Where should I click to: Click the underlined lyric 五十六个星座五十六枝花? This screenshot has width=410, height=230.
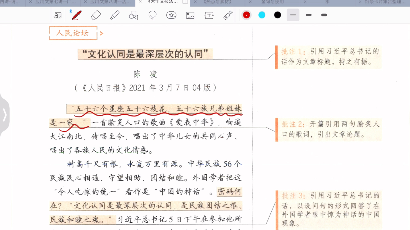coord(121,109)
